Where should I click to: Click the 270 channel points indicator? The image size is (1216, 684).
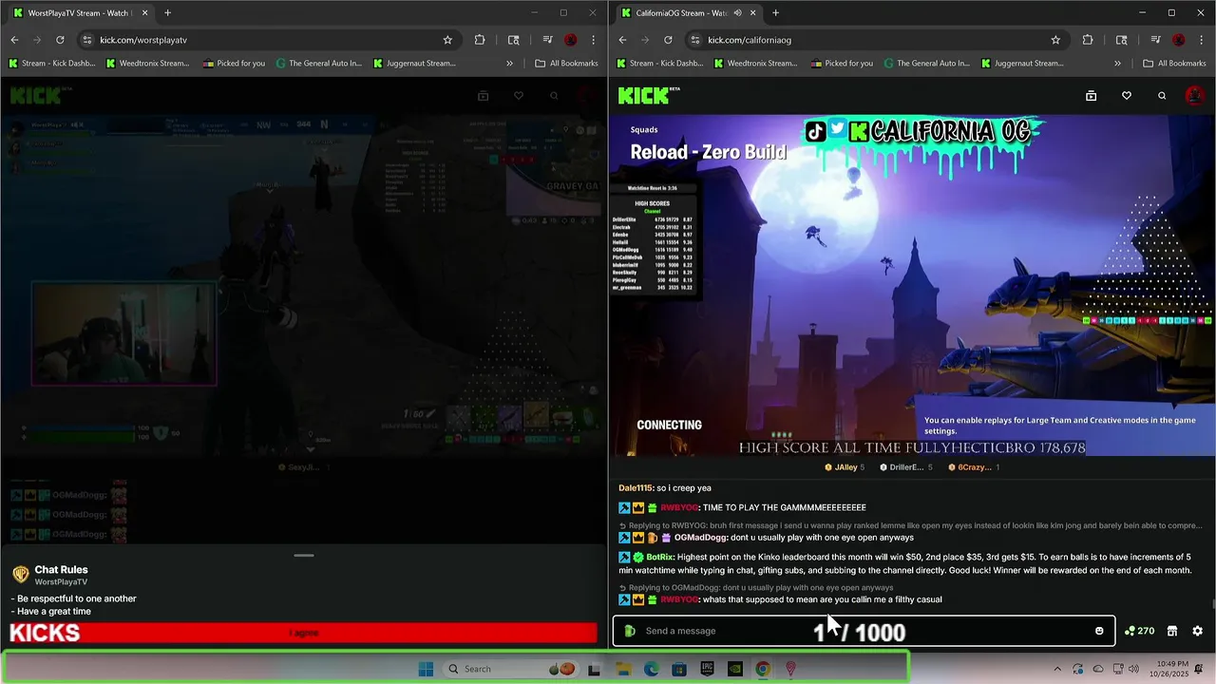pyautogui.click(x=1139, y=631)
